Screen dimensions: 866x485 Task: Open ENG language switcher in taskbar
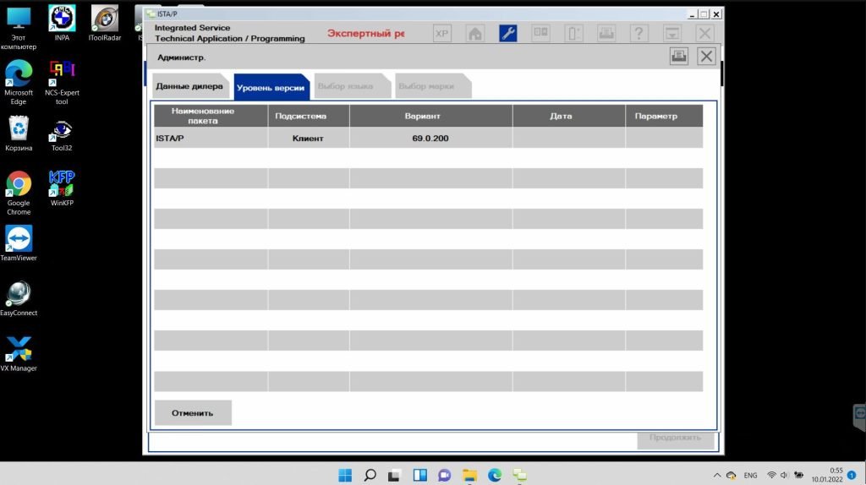point(750,475)
